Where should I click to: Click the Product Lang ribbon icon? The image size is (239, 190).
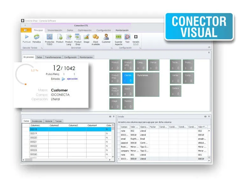(69, 37)
